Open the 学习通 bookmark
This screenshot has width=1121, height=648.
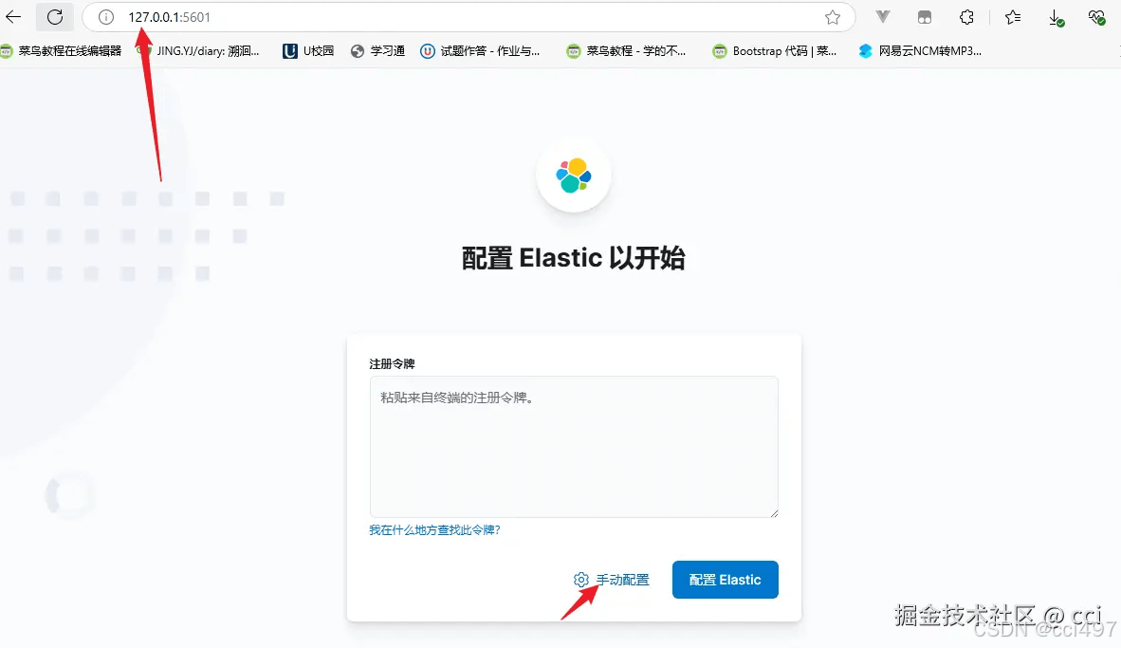[x=378, y=51]
